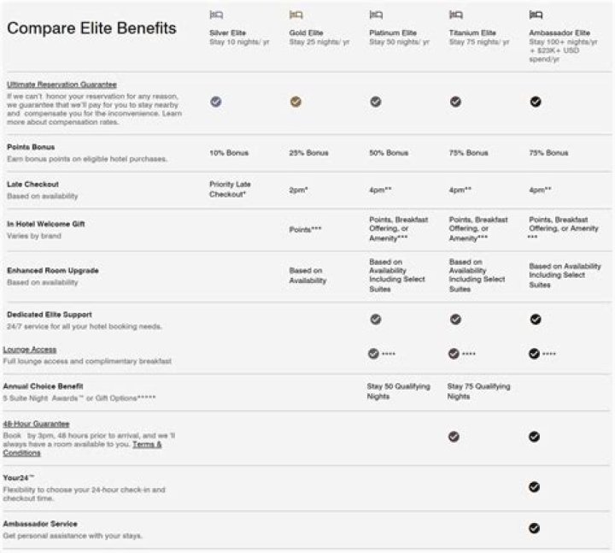615x553 pixels.
Task: Click Gold Elite Ultimate Reservation Guarantee checkmark
Action: 296,102
